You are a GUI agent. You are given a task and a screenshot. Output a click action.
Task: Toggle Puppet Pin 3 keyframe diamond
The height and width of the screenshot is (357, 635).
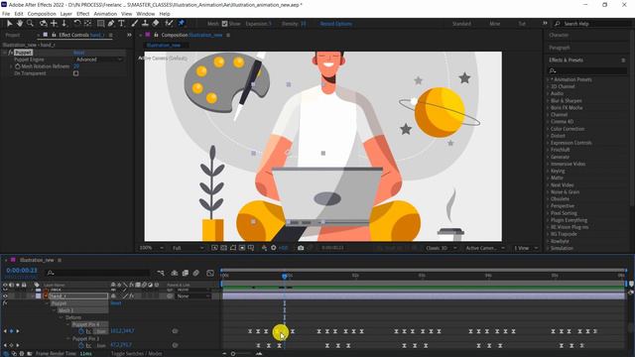(11, 346)
